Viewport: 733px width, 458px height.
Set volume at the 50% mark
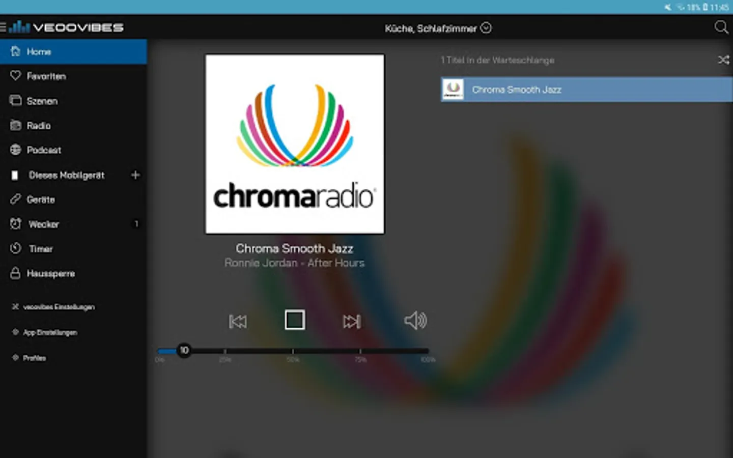click(x=293, y=351)
